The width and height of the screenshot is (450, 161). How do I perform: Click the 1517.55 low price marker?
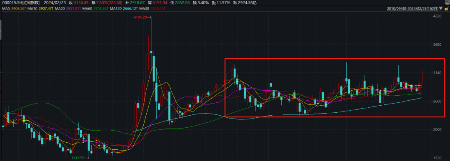coord(78,158)
